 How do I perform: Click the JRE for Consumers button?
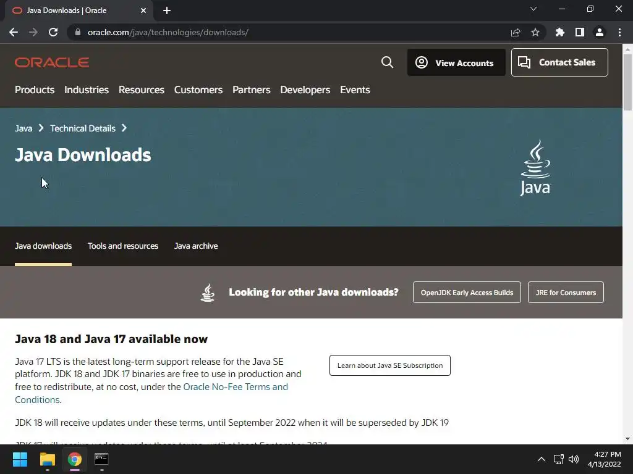coord(566,292)
